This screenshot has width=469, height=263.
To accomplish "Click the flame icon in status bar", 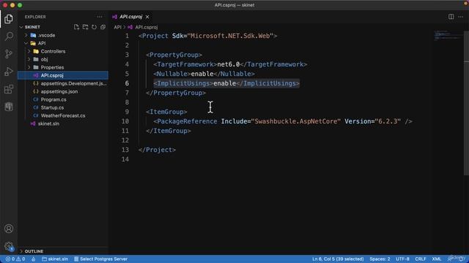I will pyautogui.click(x=34, y=259).
